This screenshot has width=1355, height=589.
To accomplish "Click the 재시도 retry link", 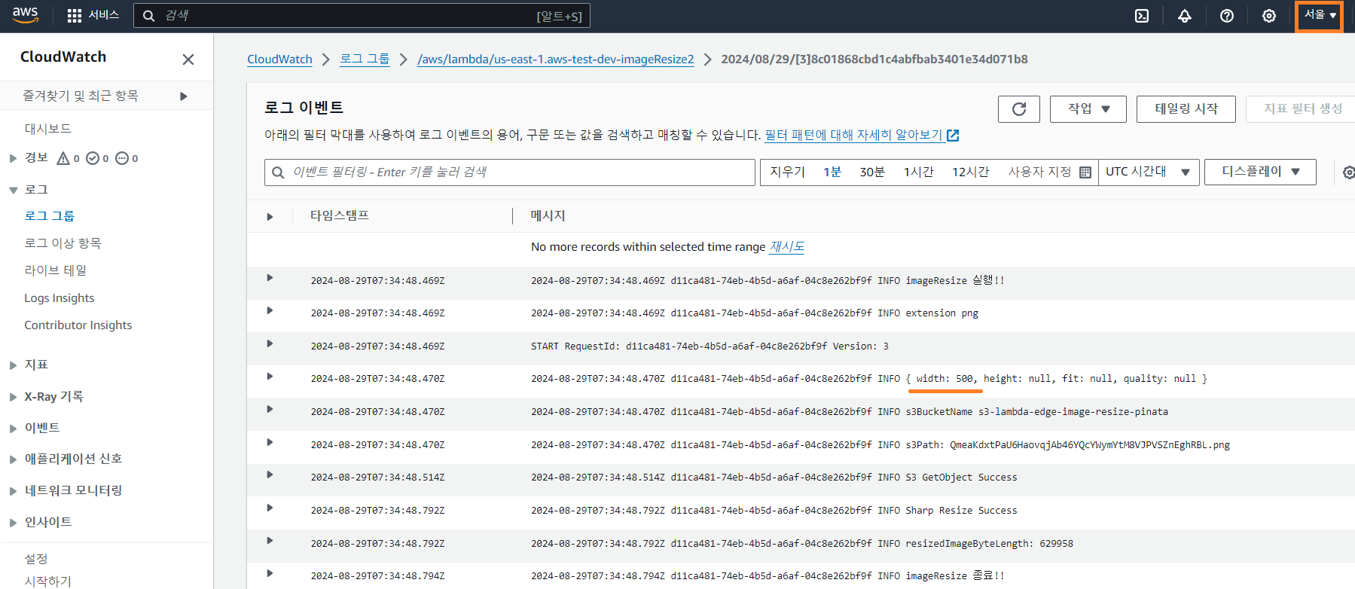I will point(787,247).
